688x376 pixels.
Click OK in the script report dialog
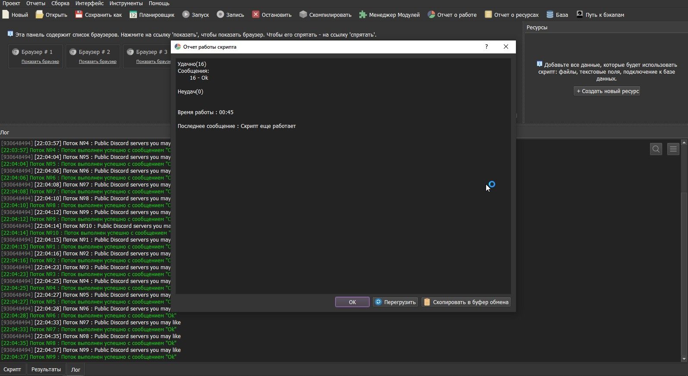pos(352,302)
